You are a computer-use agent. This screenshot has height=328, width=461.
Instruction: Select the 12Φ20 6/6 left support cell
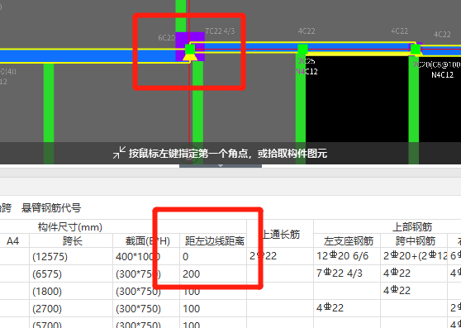pyautogui.click(x=347, y=257)
